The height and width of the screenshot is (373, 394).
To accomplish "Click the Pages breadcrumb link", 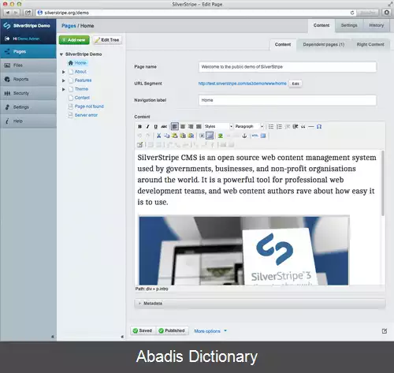I will (x=69, y=26).
